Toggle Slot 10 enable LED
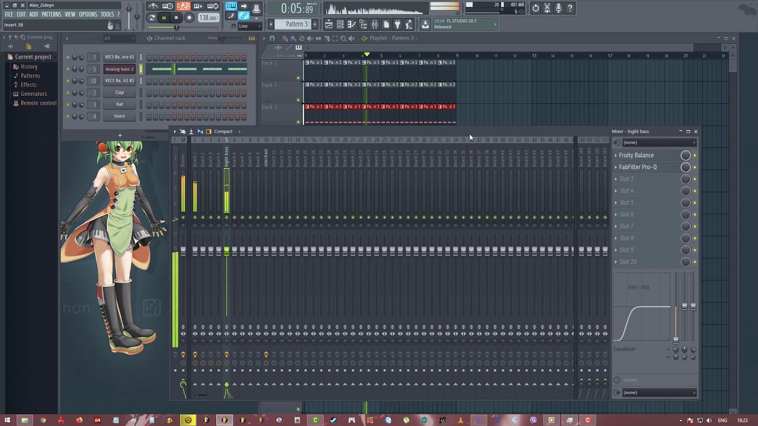 [x=695, y=262]
